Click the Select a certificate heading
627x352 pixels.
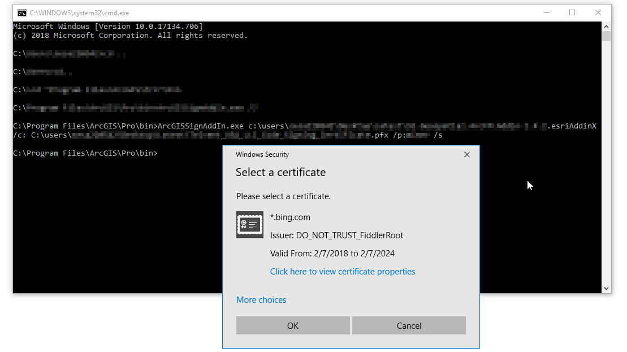pos(280,172)
